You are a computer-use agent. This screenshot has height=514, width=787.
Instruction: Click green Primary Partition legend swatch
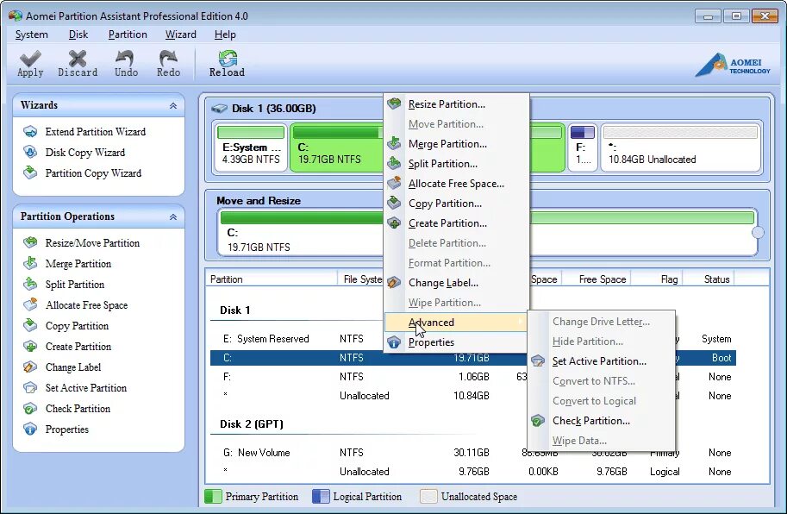(213, 497)
